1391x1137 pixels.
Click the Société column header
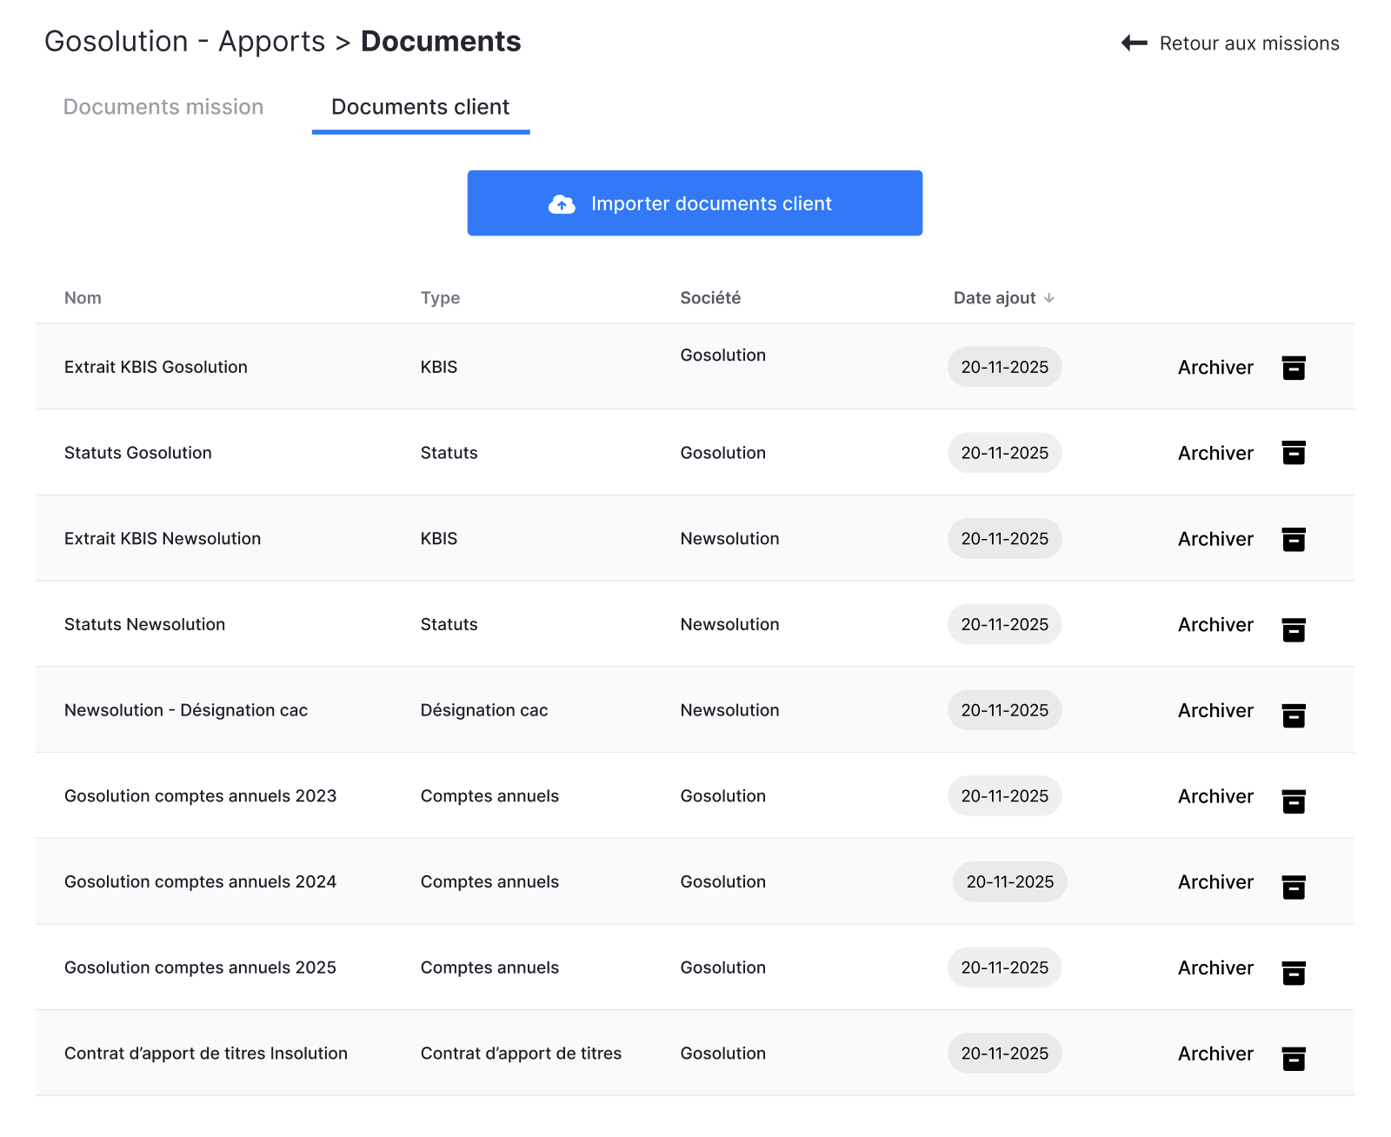coord(710,298)
